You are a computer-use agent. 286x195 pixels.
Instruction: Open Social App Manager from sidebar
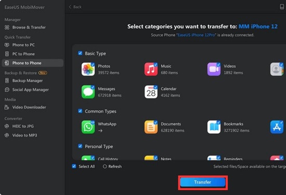(32, 89)
